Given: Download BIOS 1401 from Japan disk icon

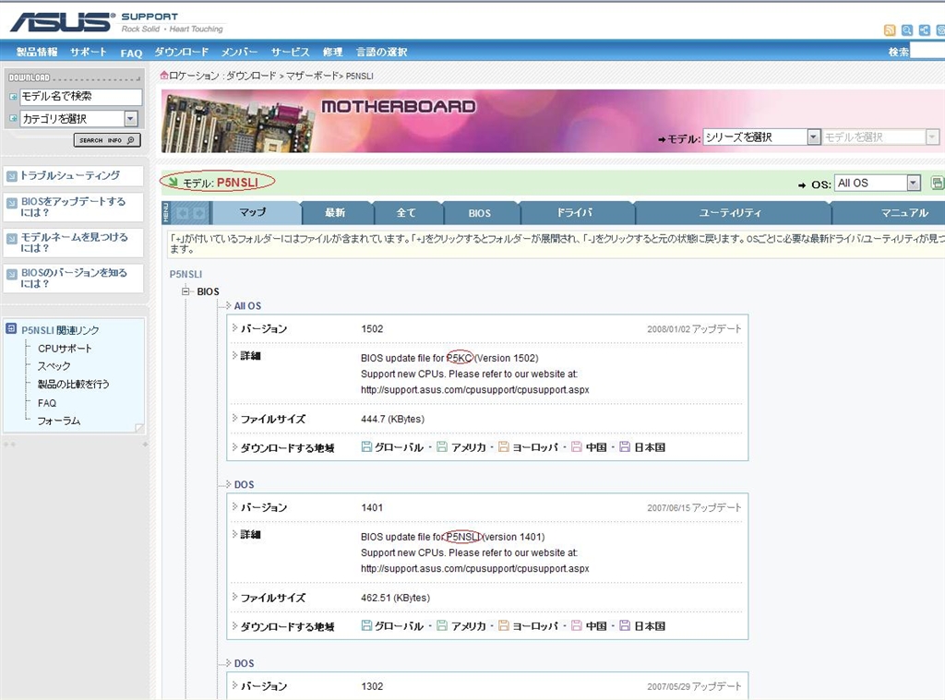Looking at the screenshot, I should point(625,625).
